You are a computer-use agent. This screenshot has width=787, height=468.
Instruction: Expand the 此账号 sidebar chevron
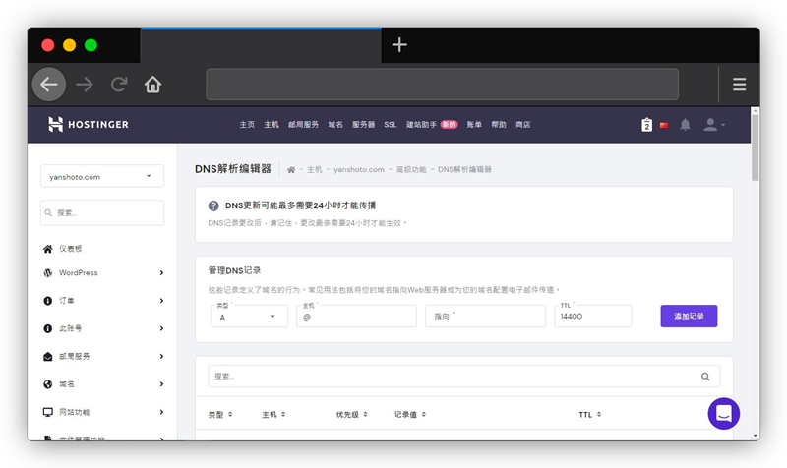(161, 328)
